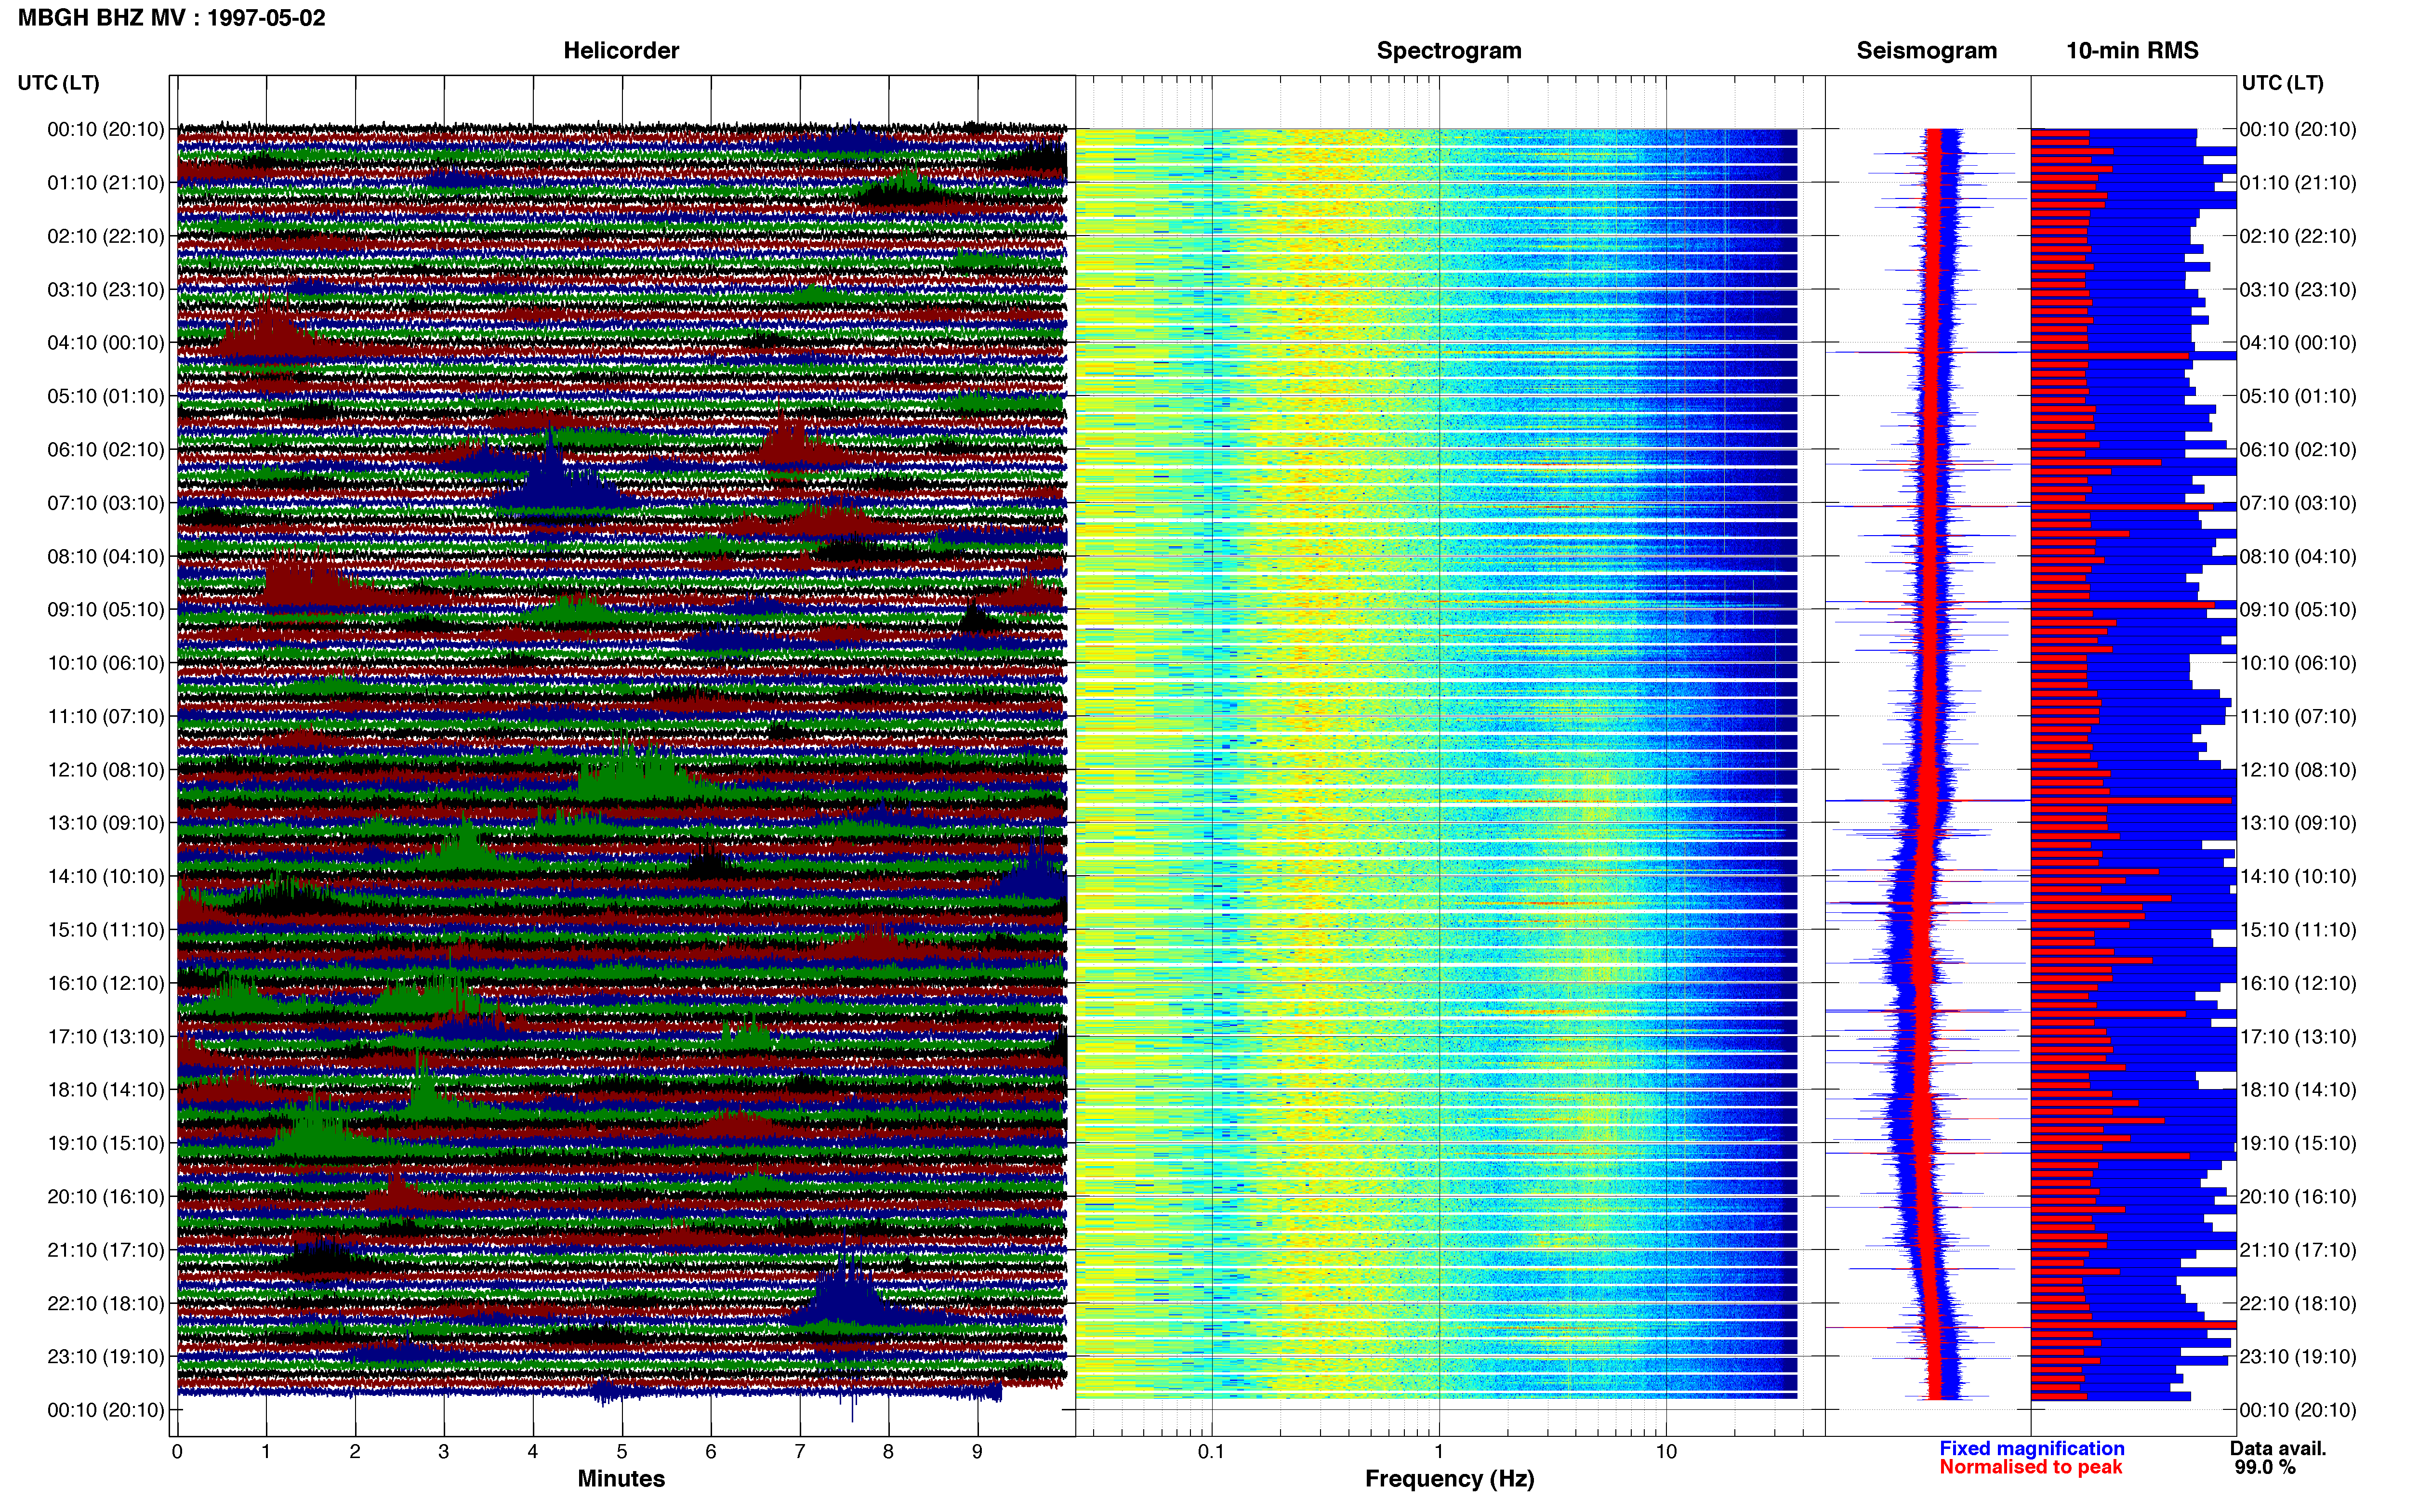Click the left time label '22:10 (18:10)'
Screen dimensions: 2418x1512
coord(106,1303)
